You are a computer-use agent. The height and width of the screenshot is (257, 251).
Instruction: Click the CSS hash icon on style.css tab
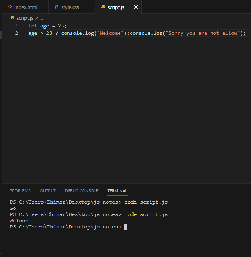(x=57, y=7)
